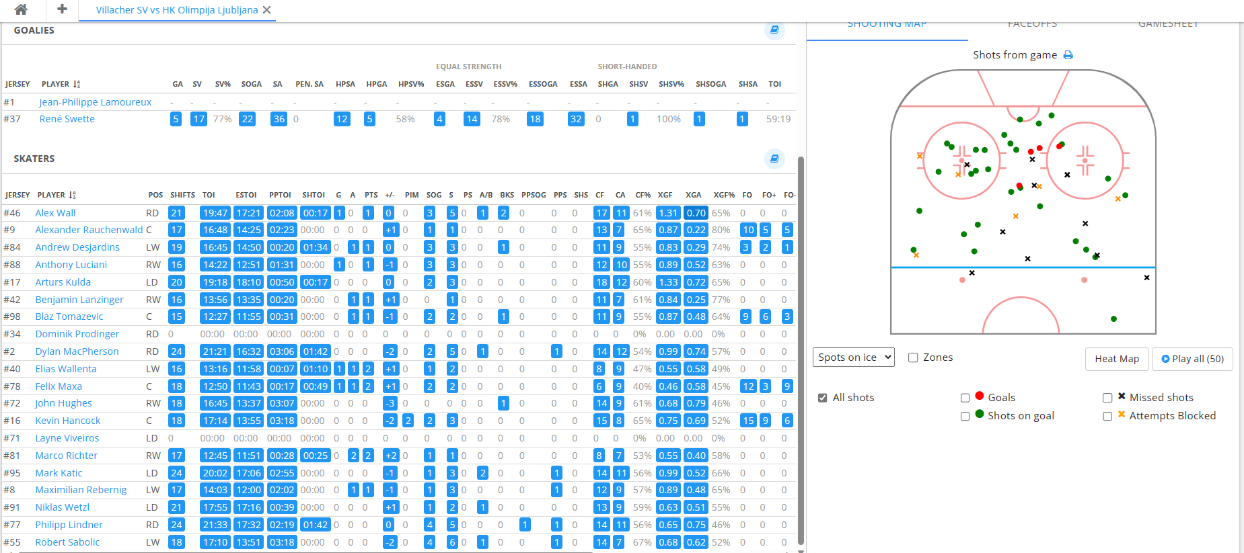Tick the Zones checkbox
The height and width of the screenshot is (553, 1244).
pyautogui.click(x=913, y=357)
